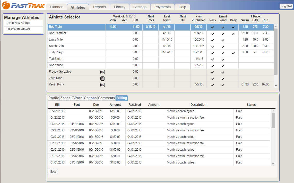Select Deactivate Athlete link
Screen dimensions: 294x183
(x=19, y=29)
